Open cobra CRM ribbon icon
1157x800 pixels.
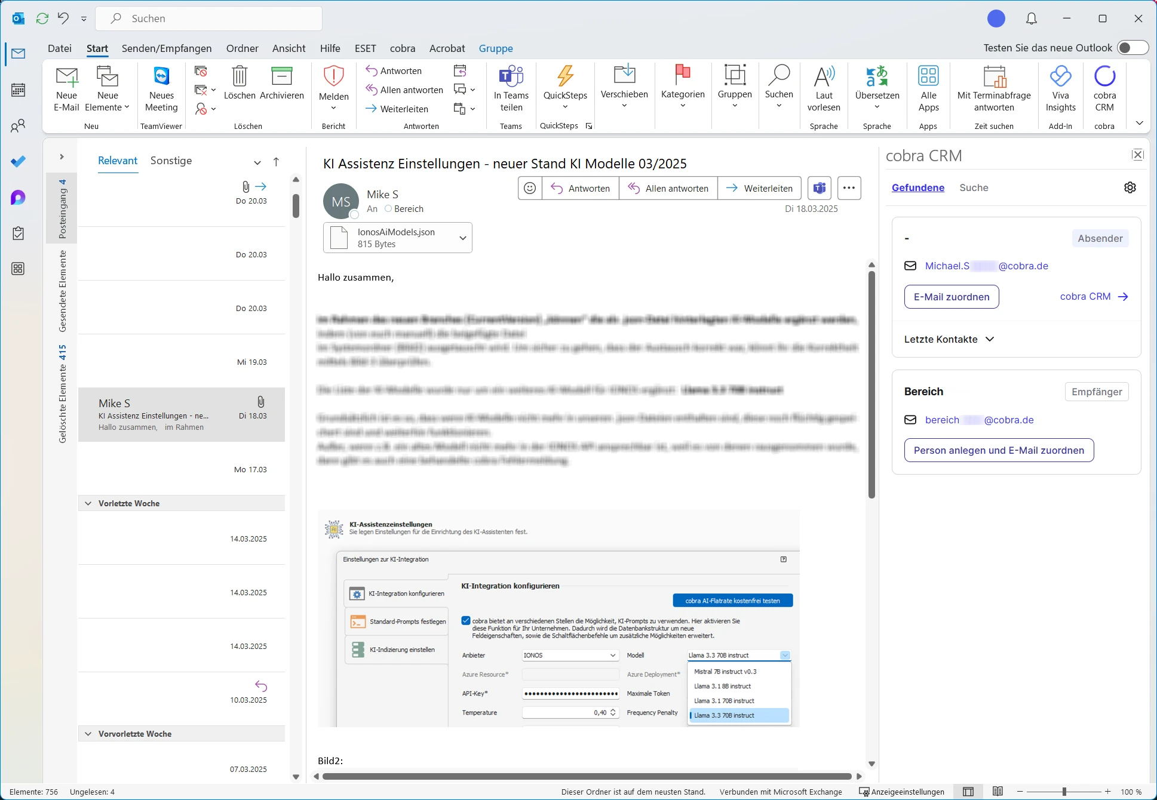1104,76
